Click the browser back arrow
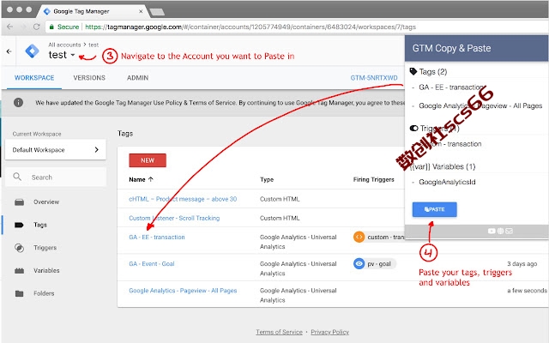549x343 pixels. point(9,27)
